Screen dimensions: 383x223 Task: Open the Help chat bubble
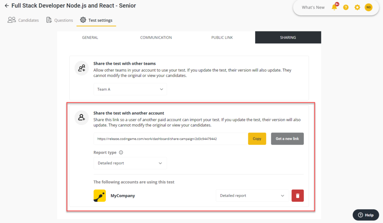click(x=365, y=215)
